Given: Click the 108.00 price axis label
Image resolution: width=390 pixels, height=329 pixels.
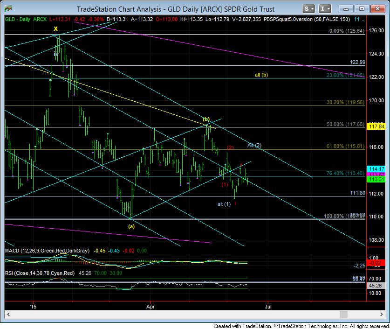Looking at the screenshot, I should (x=376, y=240).
